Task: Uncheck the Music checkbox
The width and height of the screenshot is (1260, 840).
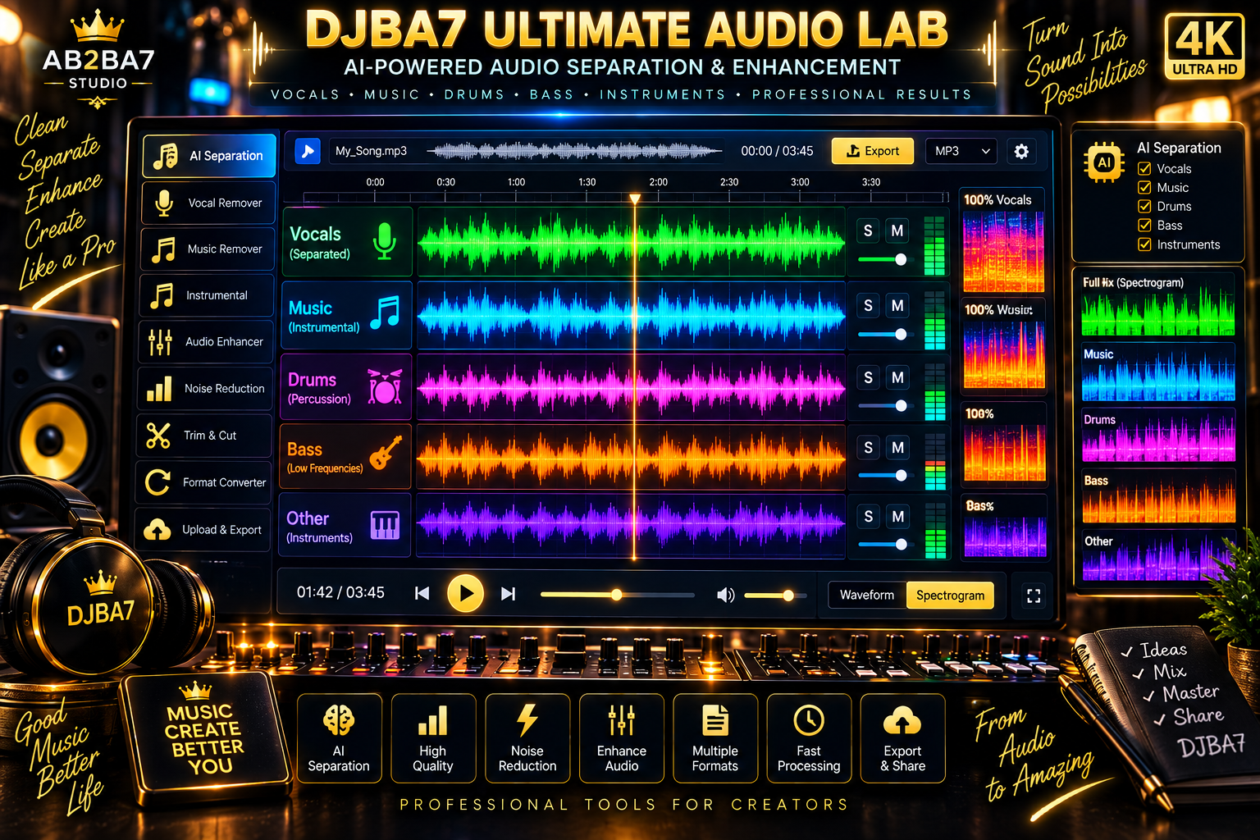Action: click(x=1144, y=188)
